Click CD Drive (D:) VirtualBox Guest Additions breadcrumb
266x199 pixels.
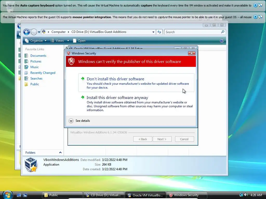(99, 32)
